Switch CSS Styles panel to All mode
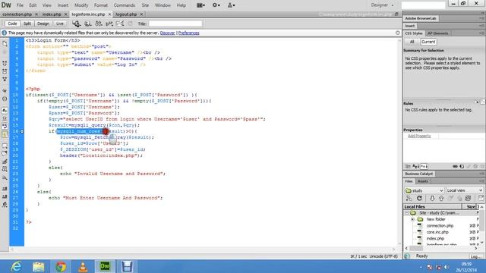486x273 pixels. point(412,42)
